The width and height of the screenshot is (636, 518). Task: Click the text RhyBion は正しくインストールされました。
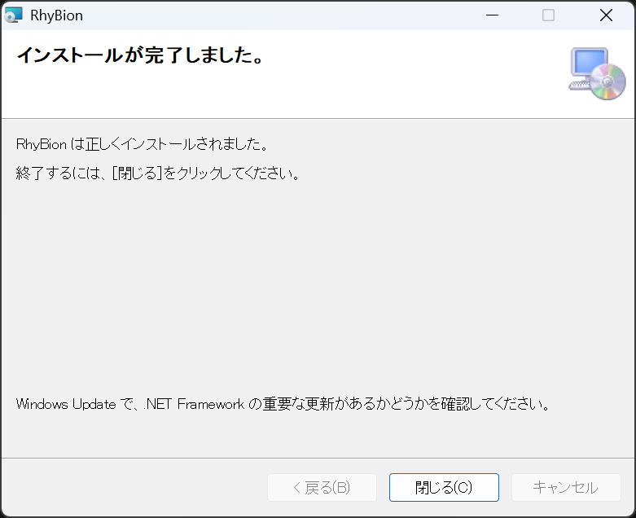142,144
